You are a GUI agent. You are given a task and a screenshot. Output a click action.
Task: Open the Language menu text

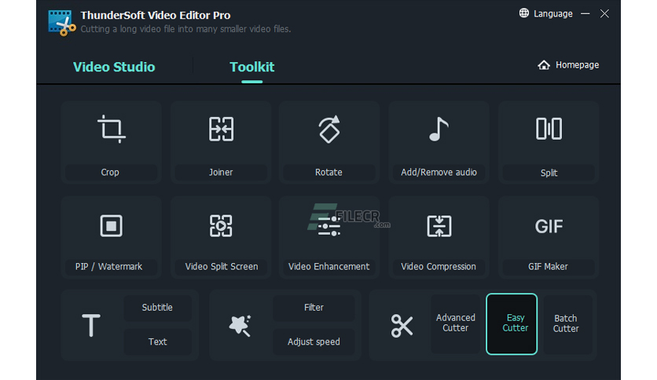[x=553, y=14]
